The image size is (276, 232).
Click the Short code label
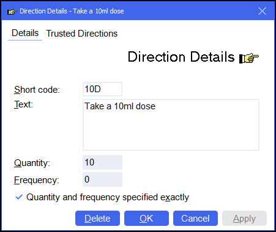click(x=37, y=90)
